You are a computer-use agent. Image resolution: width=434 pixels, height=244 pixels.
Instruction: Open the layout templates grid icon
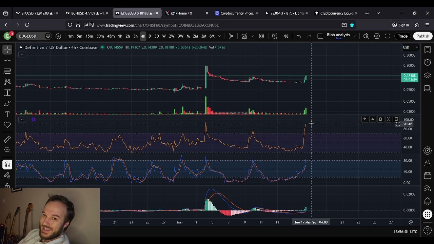click(x=261, y=36)
